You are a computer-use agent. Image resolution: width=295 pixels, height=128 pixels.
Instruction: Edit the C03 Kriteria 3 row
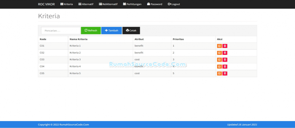[x=219, y=60]
